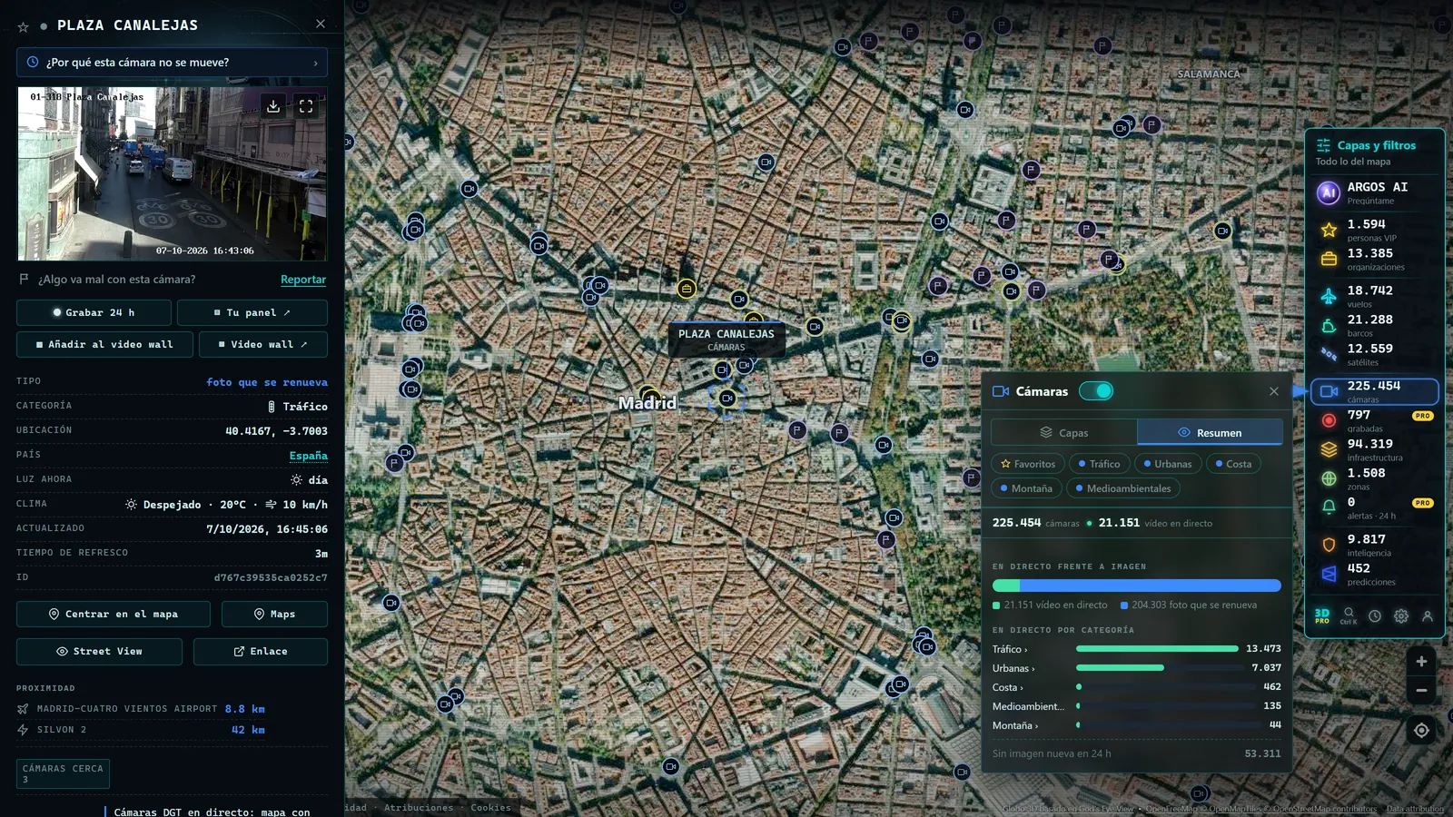This screenshot has width=1453, height=817.
Task: Expand the Tráfico category row
Action: 1137,649
